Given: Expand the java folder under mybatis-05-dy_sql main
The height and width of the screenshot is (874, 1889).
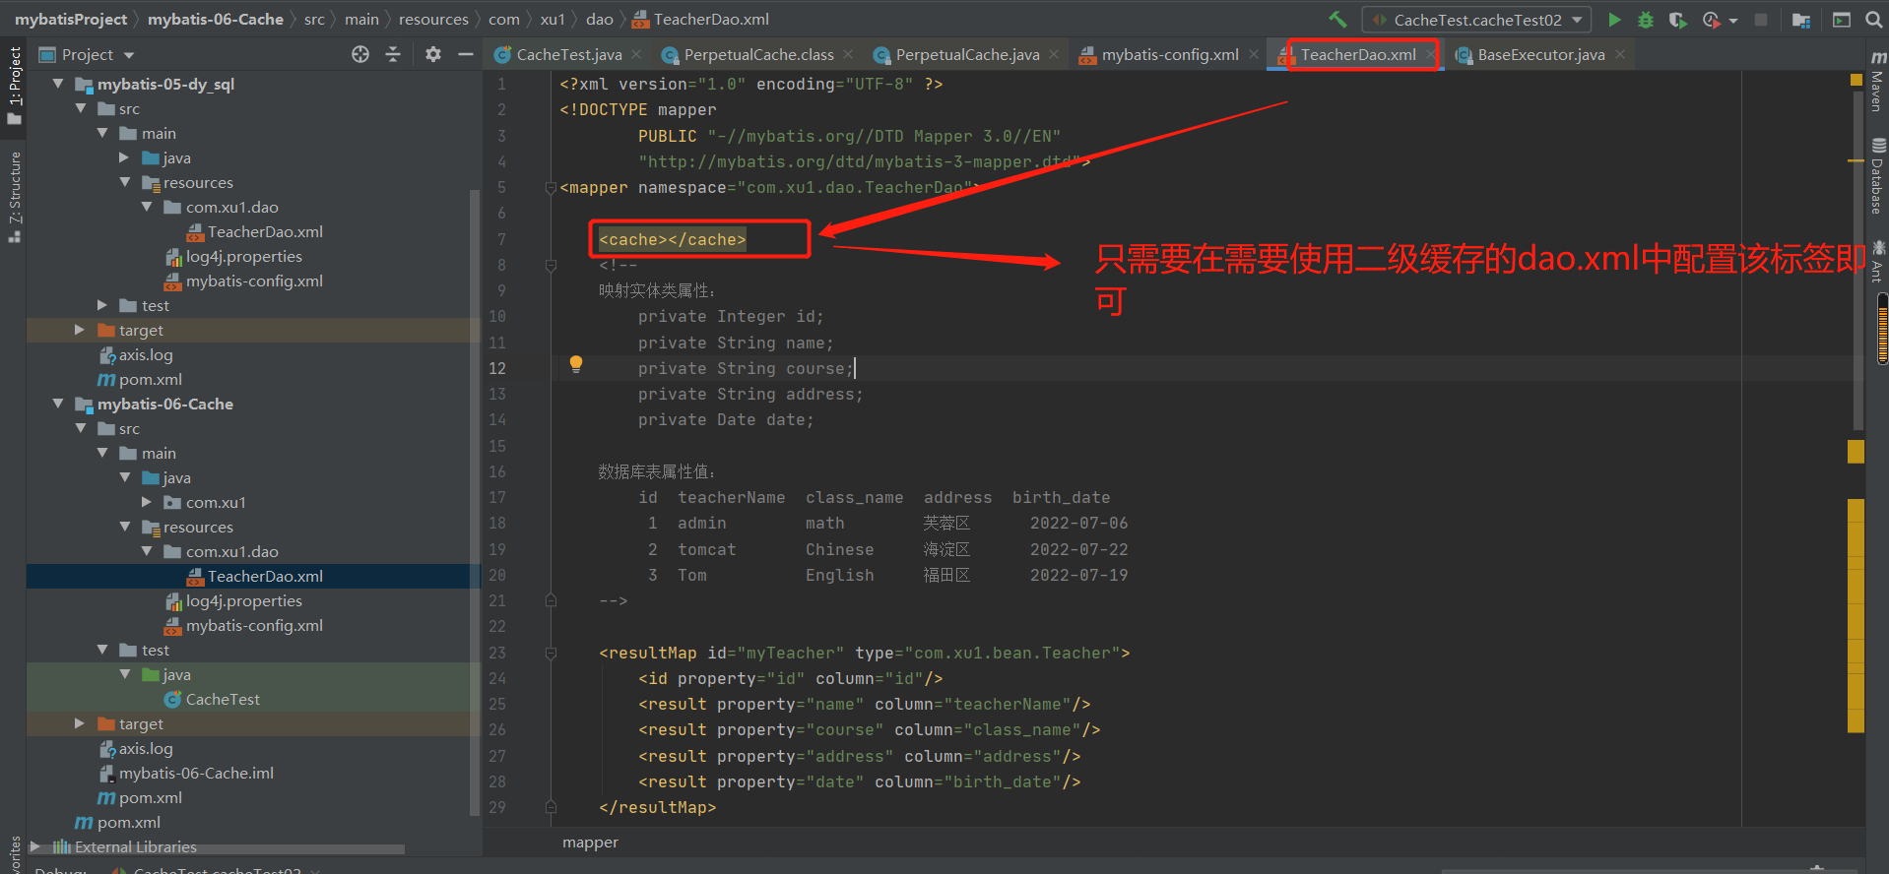Looking at the screenshot, I should pyautogui.click(x=124, y=157).
